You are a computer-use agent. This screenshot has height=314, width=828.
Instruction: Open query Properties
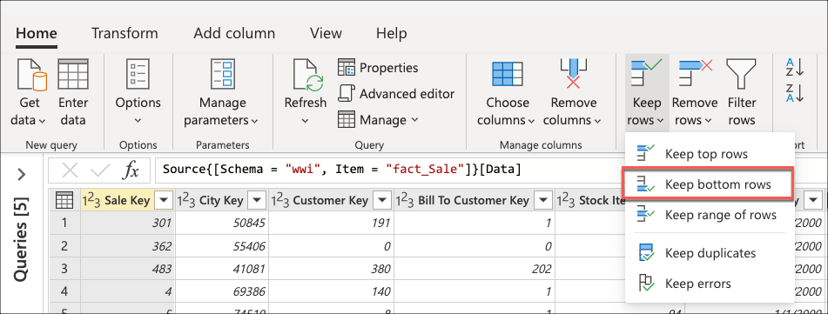378,68
